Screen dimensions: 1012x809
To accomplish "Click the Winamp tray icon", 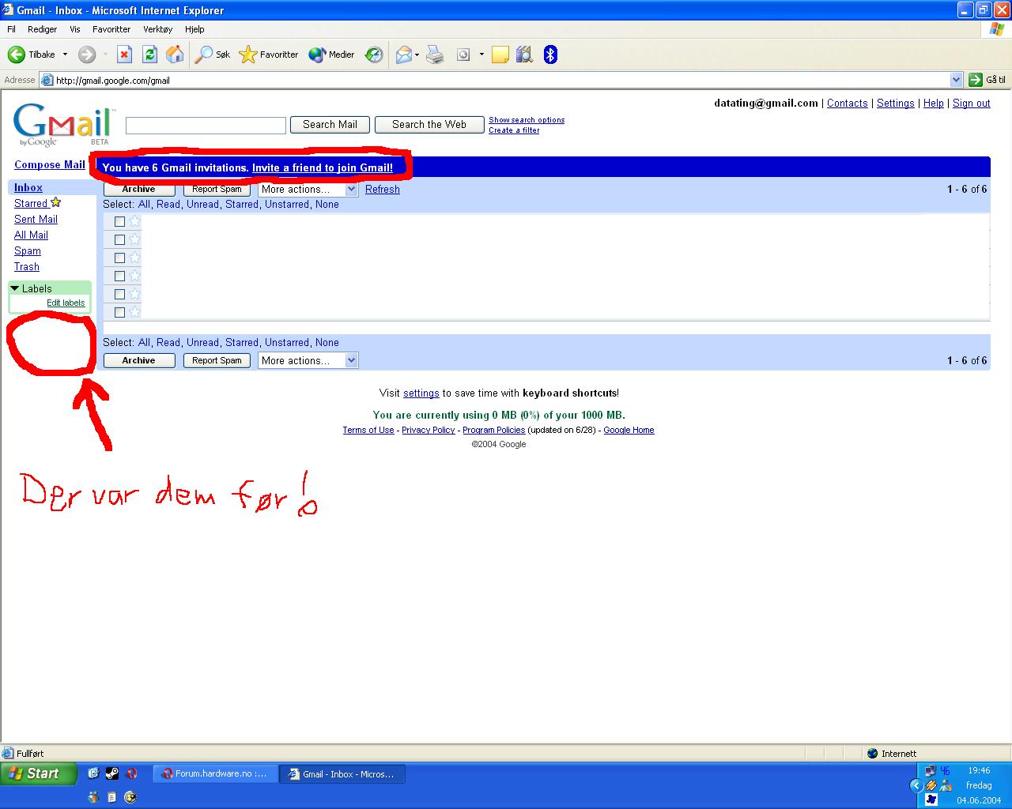I will [x=931, y=785].
